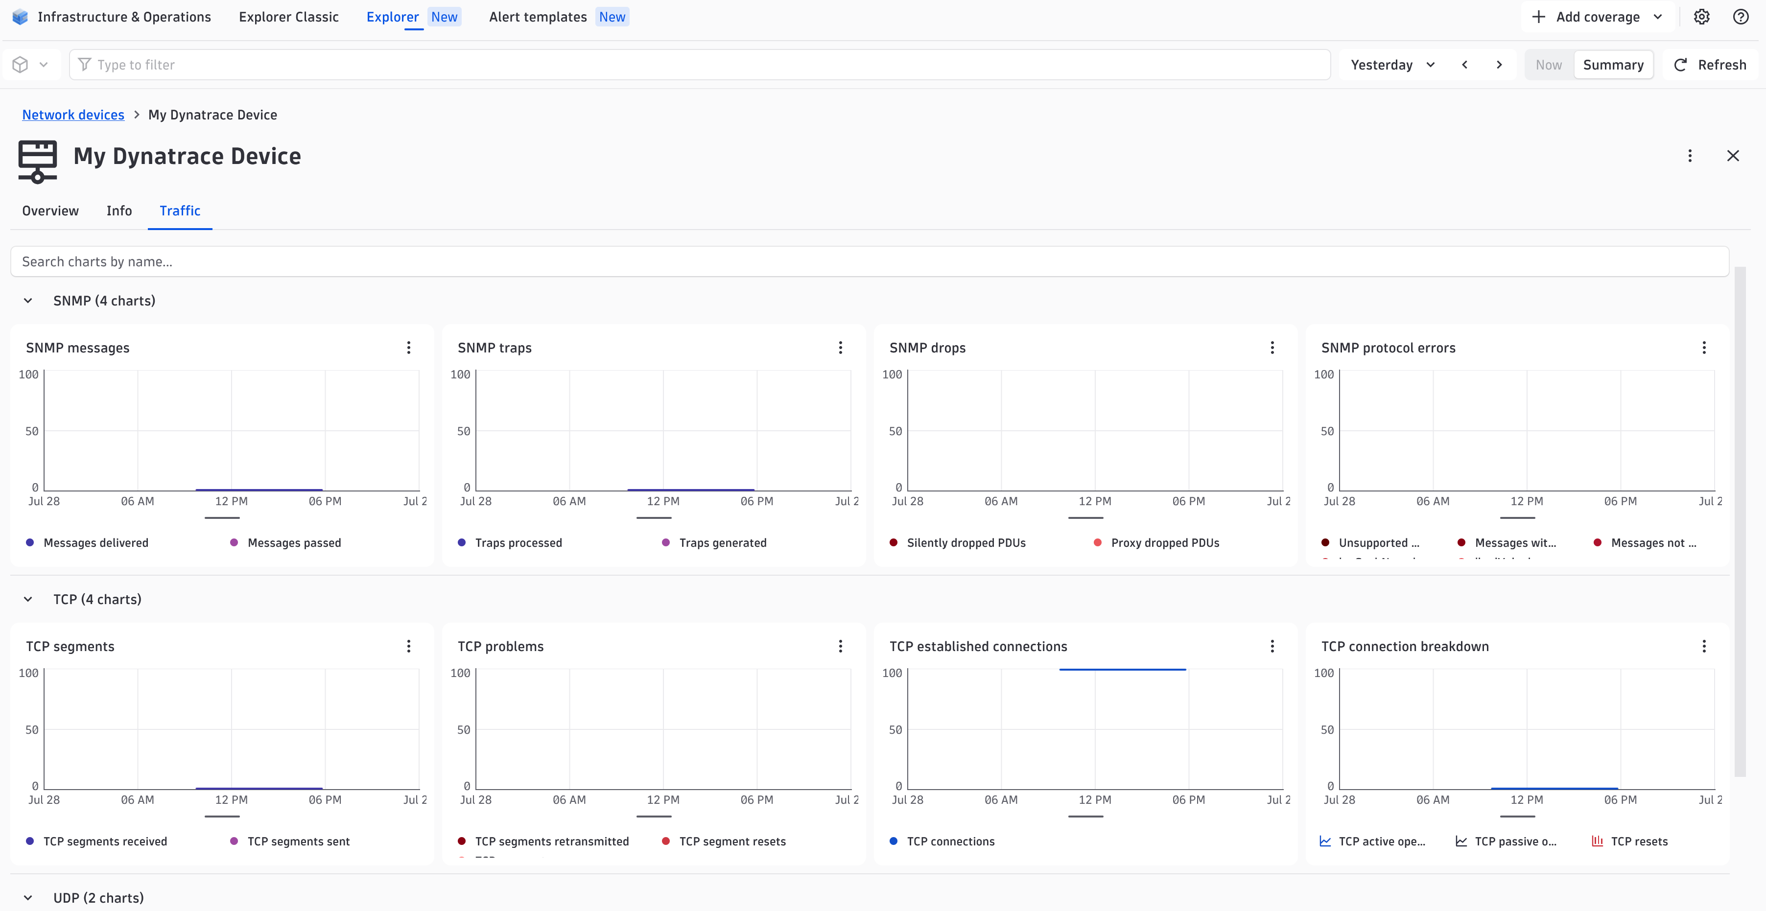Viewport: 1766px width, 911px height.
Task: Open Alert templates menu item
Action: (559, 17)
